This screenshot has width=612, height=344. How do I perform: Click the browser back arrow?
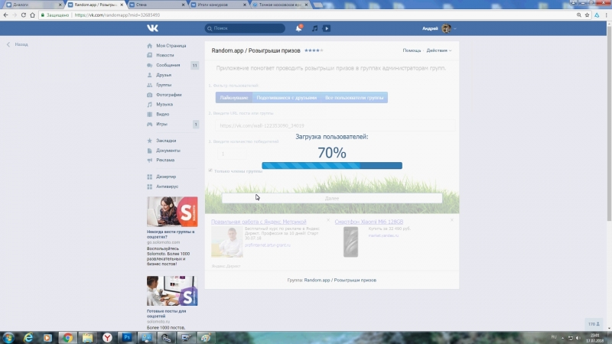[5, 15]
